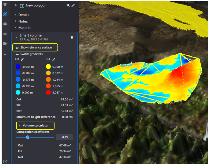The image size is (210, 165).
Task: Collapse the Volume calculator section
Action: point(35,125)
